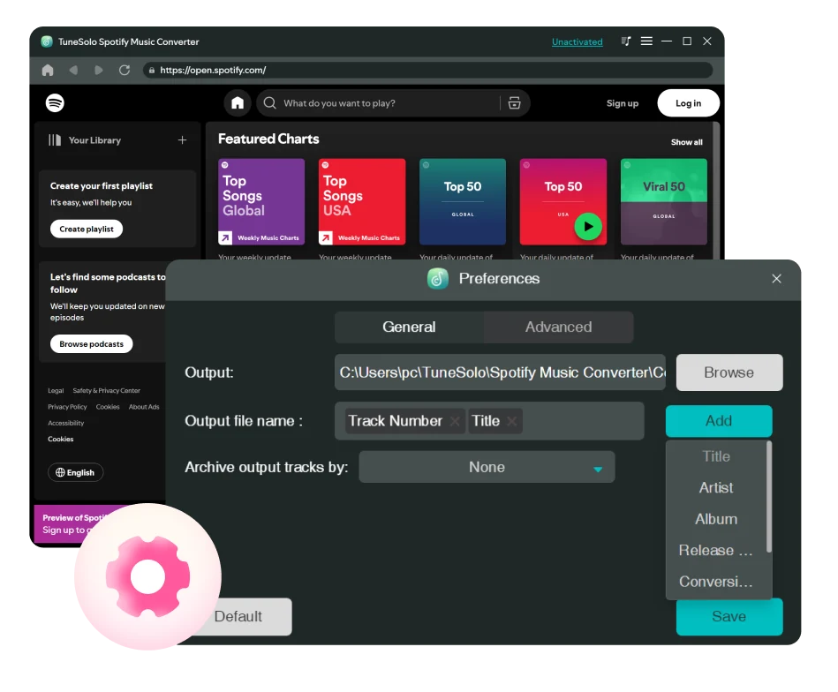Screen dimensions: 838x692
Task: Go back with the left arrow icon
Action: point(73,70)
